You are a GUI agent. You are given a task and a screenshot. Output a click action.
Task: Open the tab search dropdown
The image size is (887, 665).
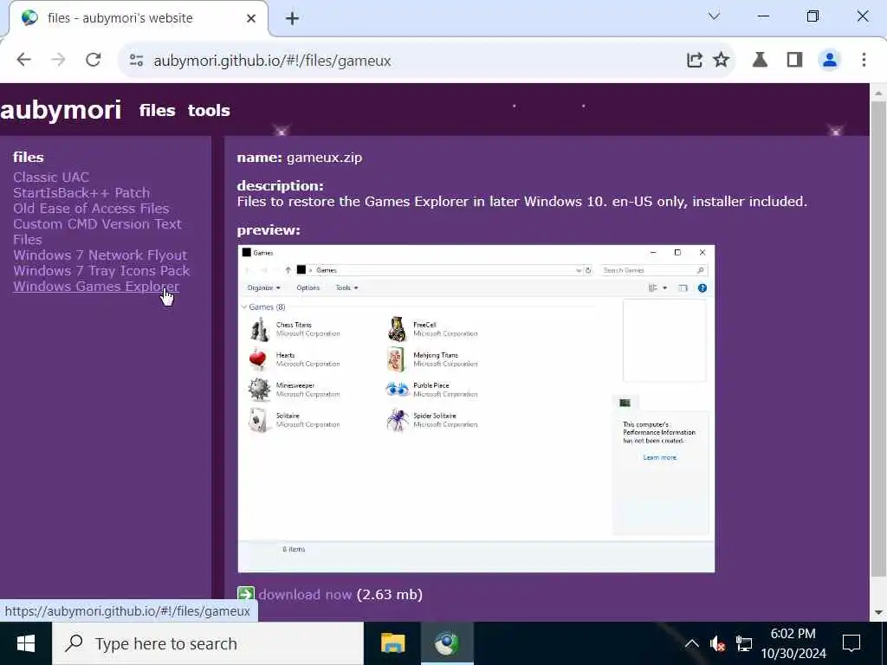click(714, 16)
